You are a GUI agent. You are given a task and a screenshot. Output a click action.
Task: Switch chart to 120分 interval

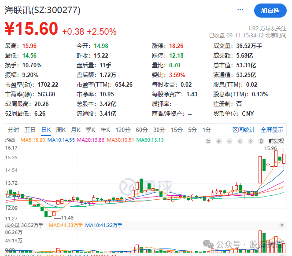pyautogui.click(x=123, y=130)
